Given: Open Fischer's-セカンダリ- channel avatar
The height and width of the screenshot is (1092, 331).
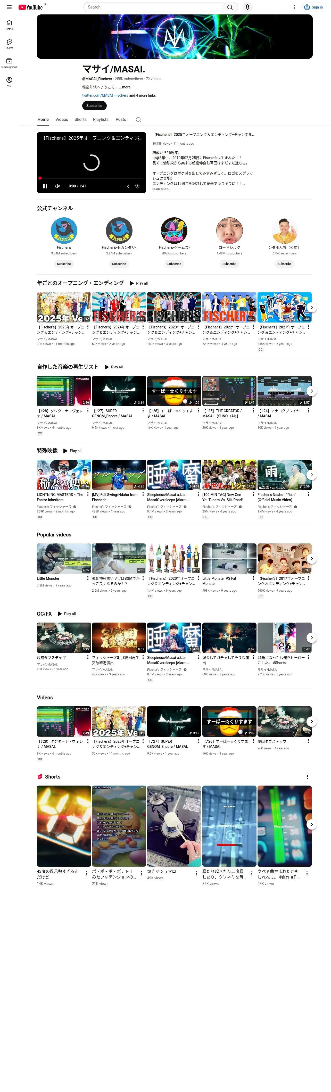Looking at the screenshot, I should (119, 231).
